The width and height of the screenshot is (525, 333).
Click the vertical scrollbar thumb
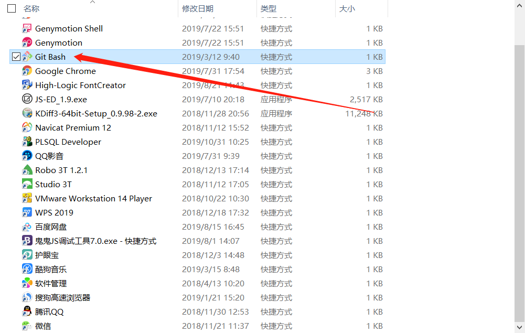pyautogui.click(x=520, y=182)
